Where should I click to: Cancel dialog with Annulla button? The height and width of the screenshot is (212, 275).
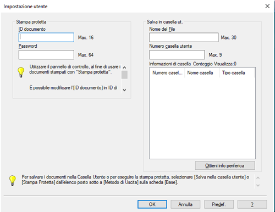185,204
